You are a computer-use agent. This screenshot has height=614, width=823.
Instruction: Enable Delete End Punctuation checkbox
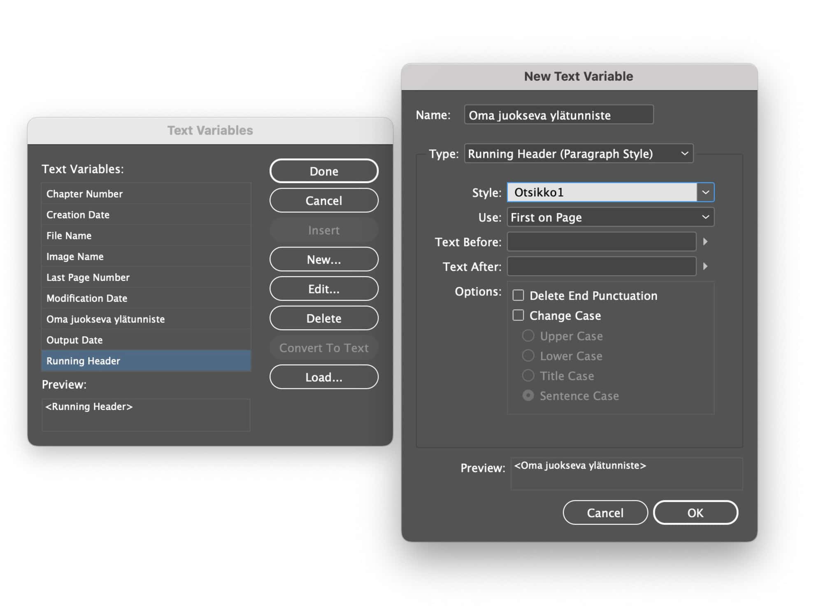518,295
